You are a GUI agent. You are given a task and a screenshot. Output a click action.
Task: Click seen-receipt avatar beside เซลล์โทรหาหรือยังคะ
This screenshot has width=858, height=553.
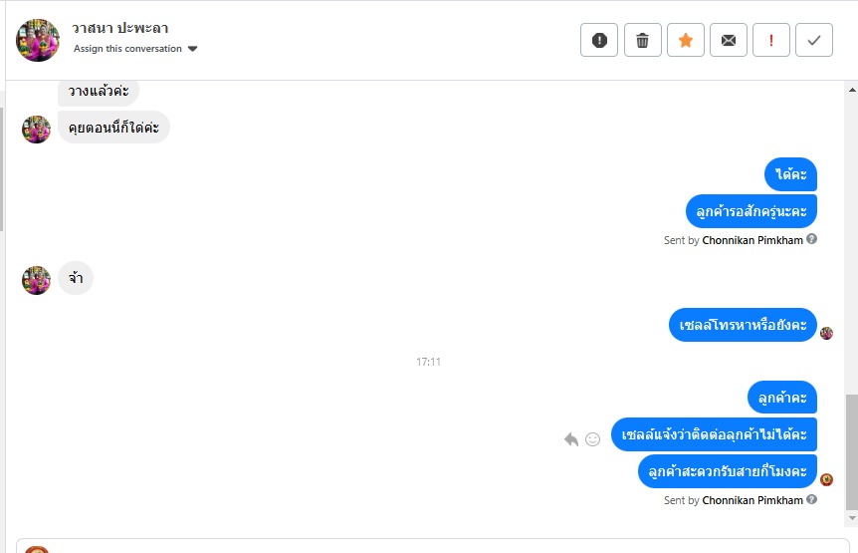click(x=826, y=333)
